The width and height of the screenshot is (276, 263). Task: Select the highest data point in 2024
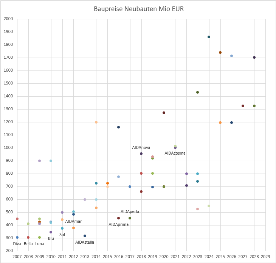point(209,37)
